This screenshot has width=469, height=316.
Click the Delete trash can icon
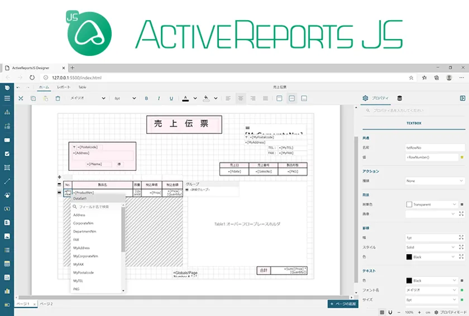tap(58, 98)
